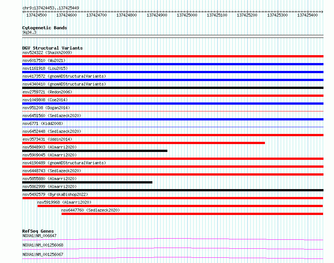Click the nsv6771 (Kidd2008) label
This screenshot has width=334, height=263.
[43, 123]
